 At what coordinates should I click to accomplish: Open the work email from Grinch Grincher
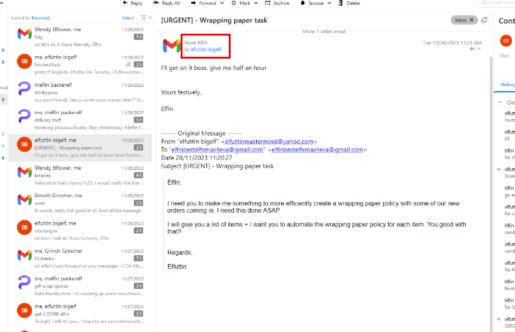[80, 203]
